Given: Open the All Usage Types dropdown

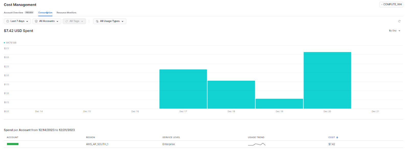Looking at the screenshot, I should pyautogui.click(x=110, y=21).
